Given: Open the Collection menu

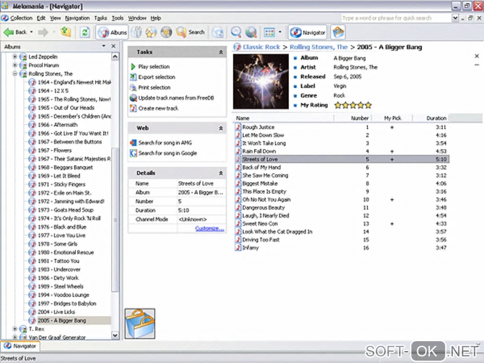Looking at the screenshot, I should click(x=21, y=18).
